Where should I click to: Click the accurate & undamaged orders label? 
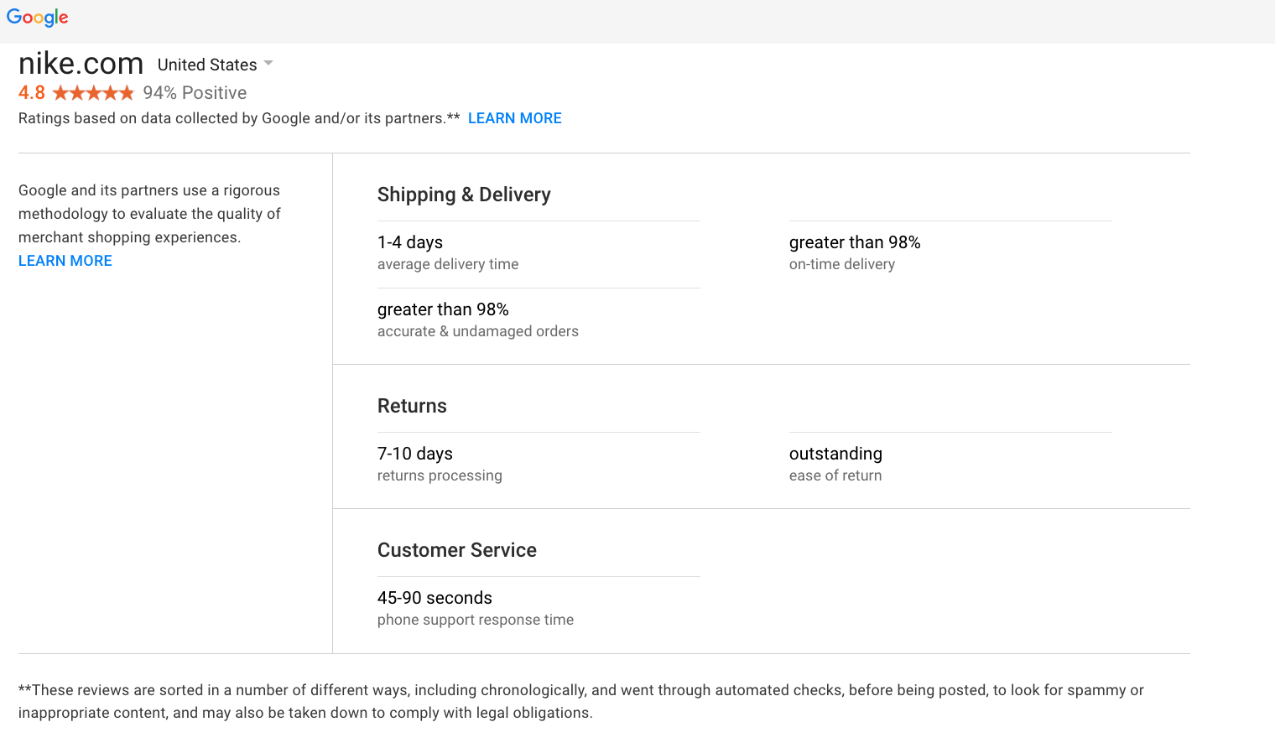[478, 331]
